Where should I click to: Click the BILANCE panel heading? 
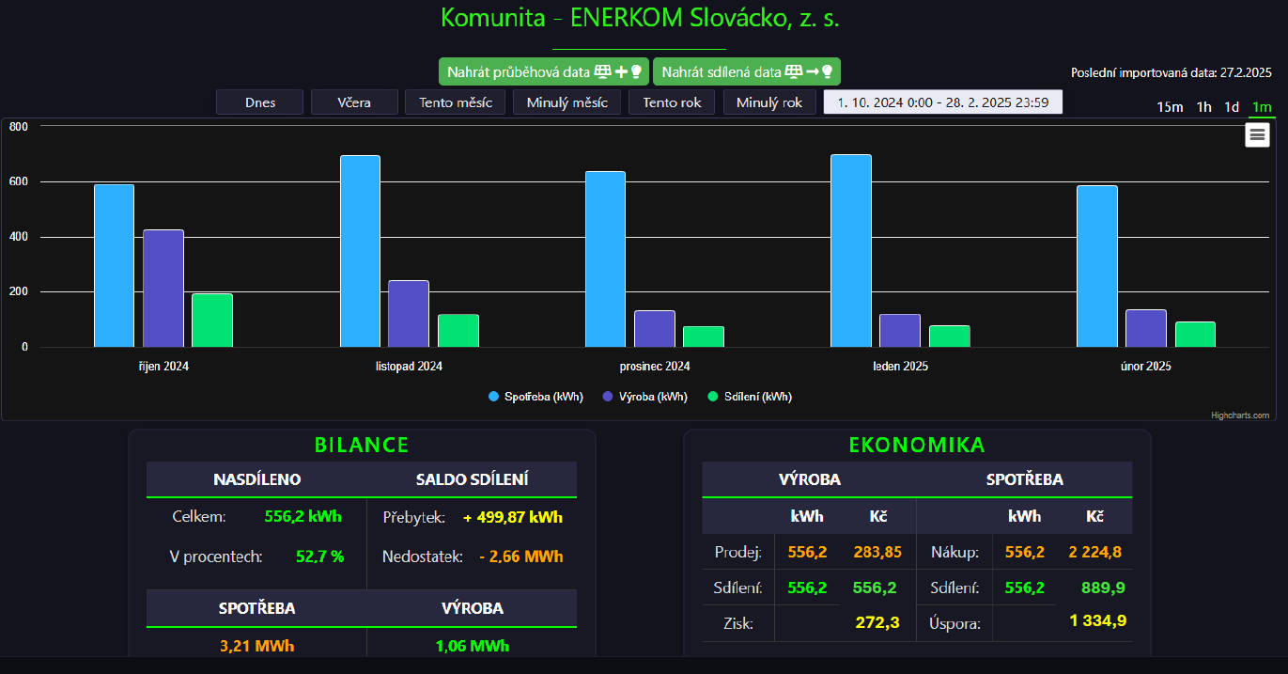[x=362, y=446]
